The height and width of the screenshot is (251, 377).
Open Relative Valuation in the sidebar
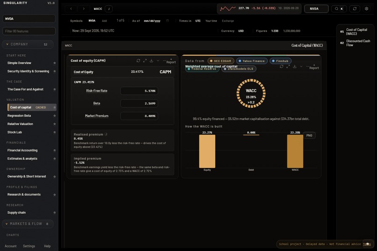click(x=20, y=124)
